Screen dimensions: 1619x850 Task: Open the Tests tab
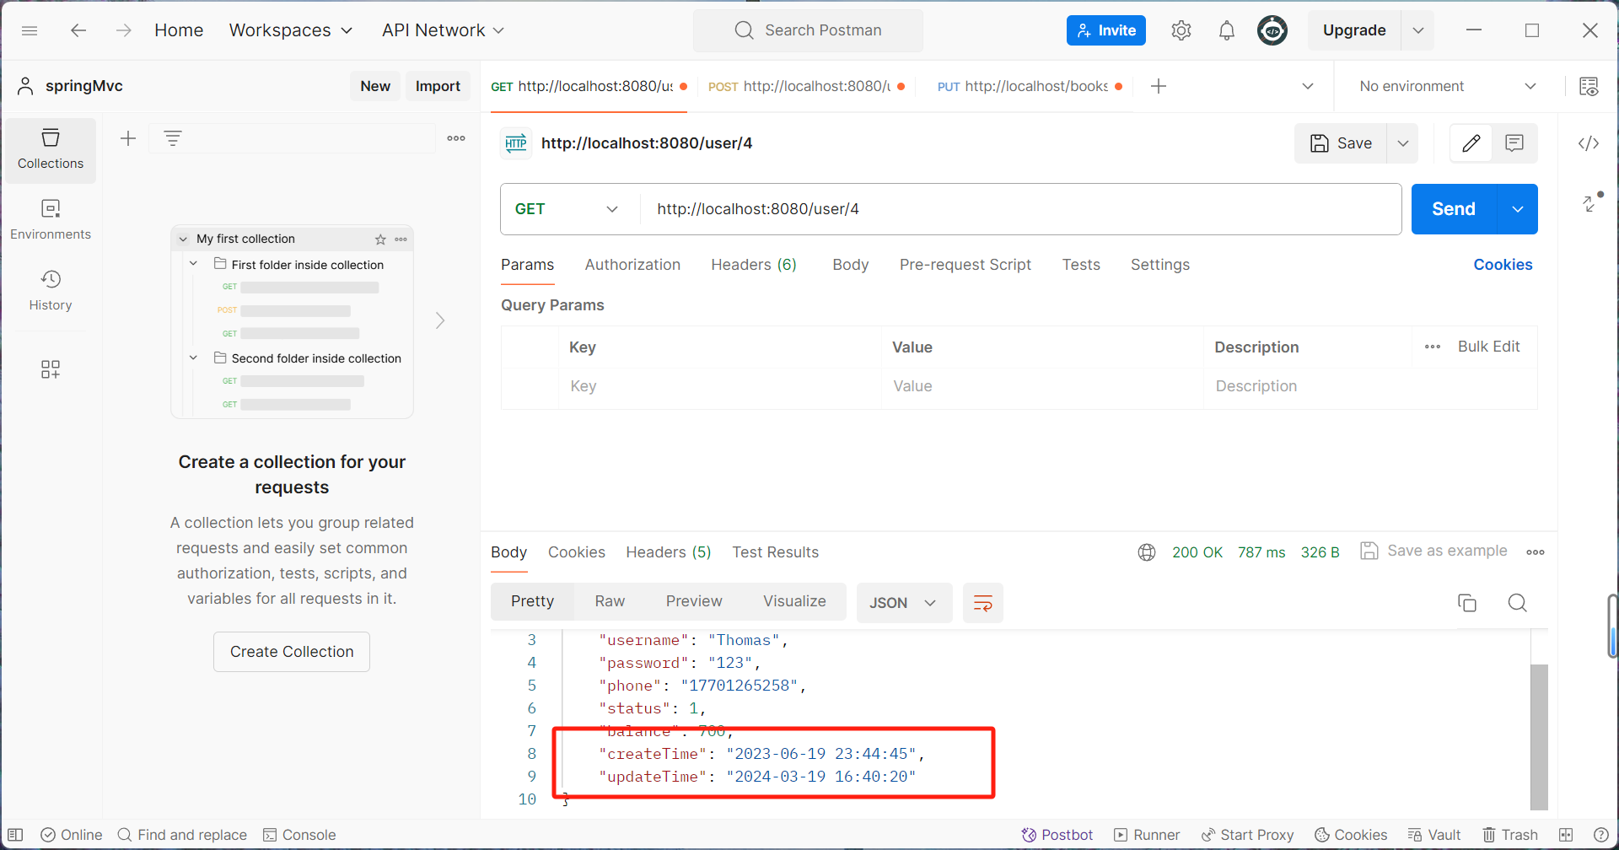1081,265
